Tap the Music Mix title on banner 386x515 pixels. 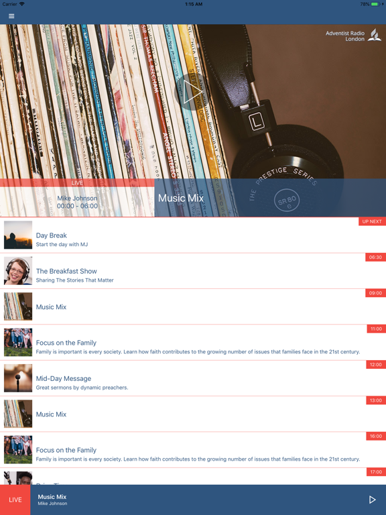(181, 198)
